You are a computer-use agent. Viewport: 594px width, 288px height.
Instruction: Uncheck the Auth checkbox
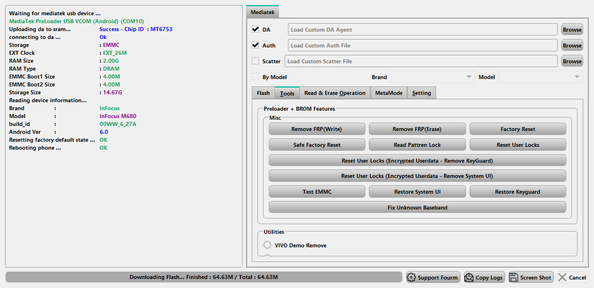[255, 45]
